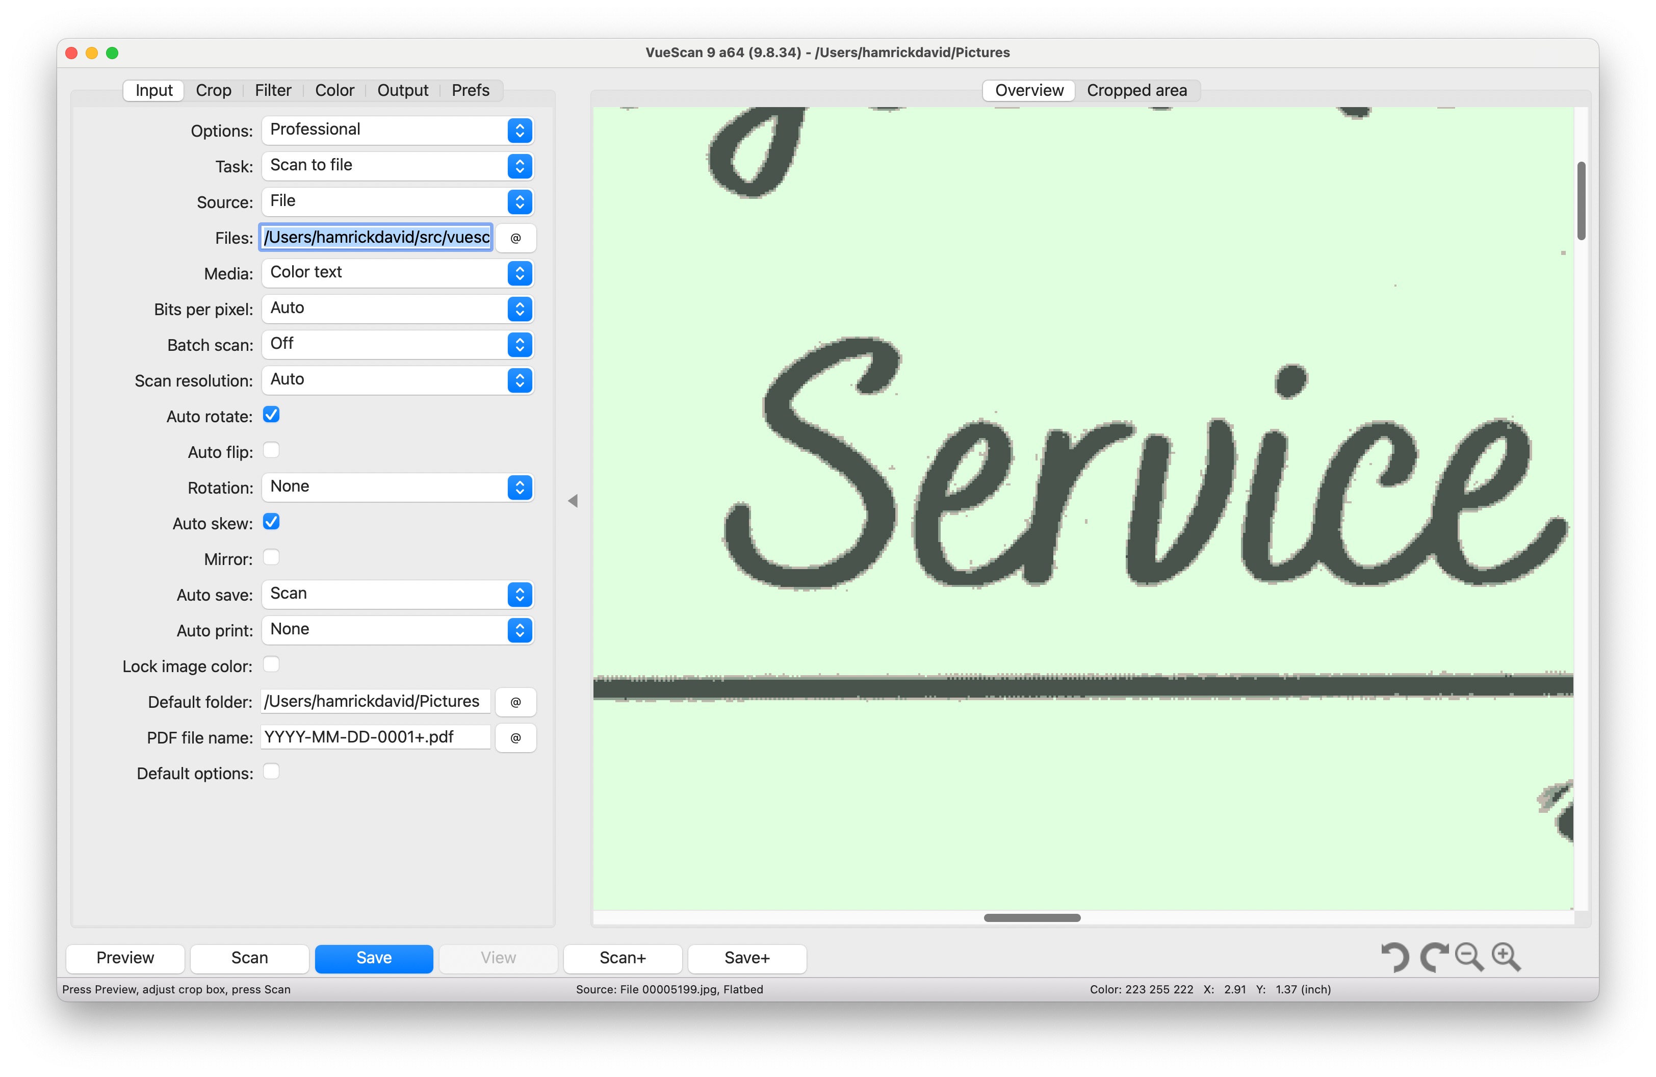Select the Files path input field
The width and height of the screenshot is (1656, 1077).
[x=375, y=237]
